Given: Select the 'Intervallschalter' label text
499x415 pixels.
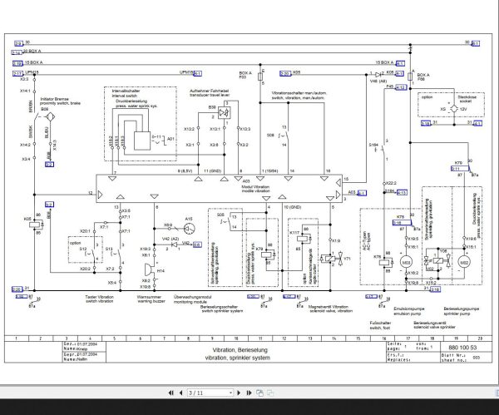Looking at the screenshot, I should (126, 91).
